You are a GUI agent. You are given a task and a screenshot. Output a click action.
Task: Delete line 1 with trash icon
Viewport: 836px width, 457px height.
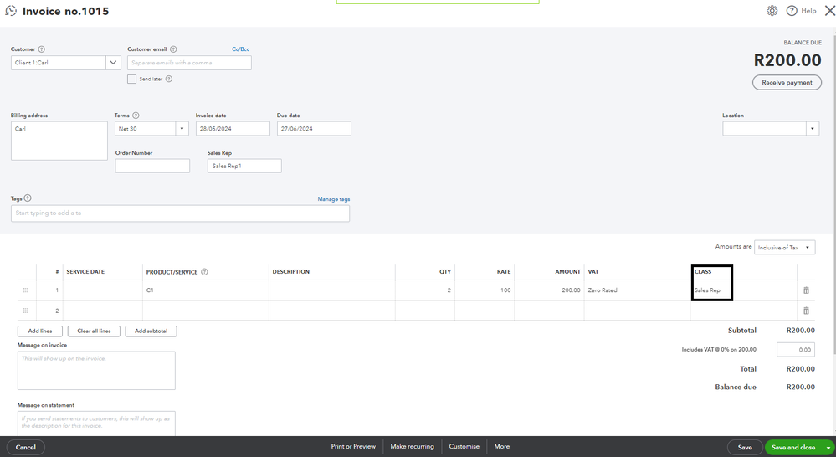coord(806,290)
